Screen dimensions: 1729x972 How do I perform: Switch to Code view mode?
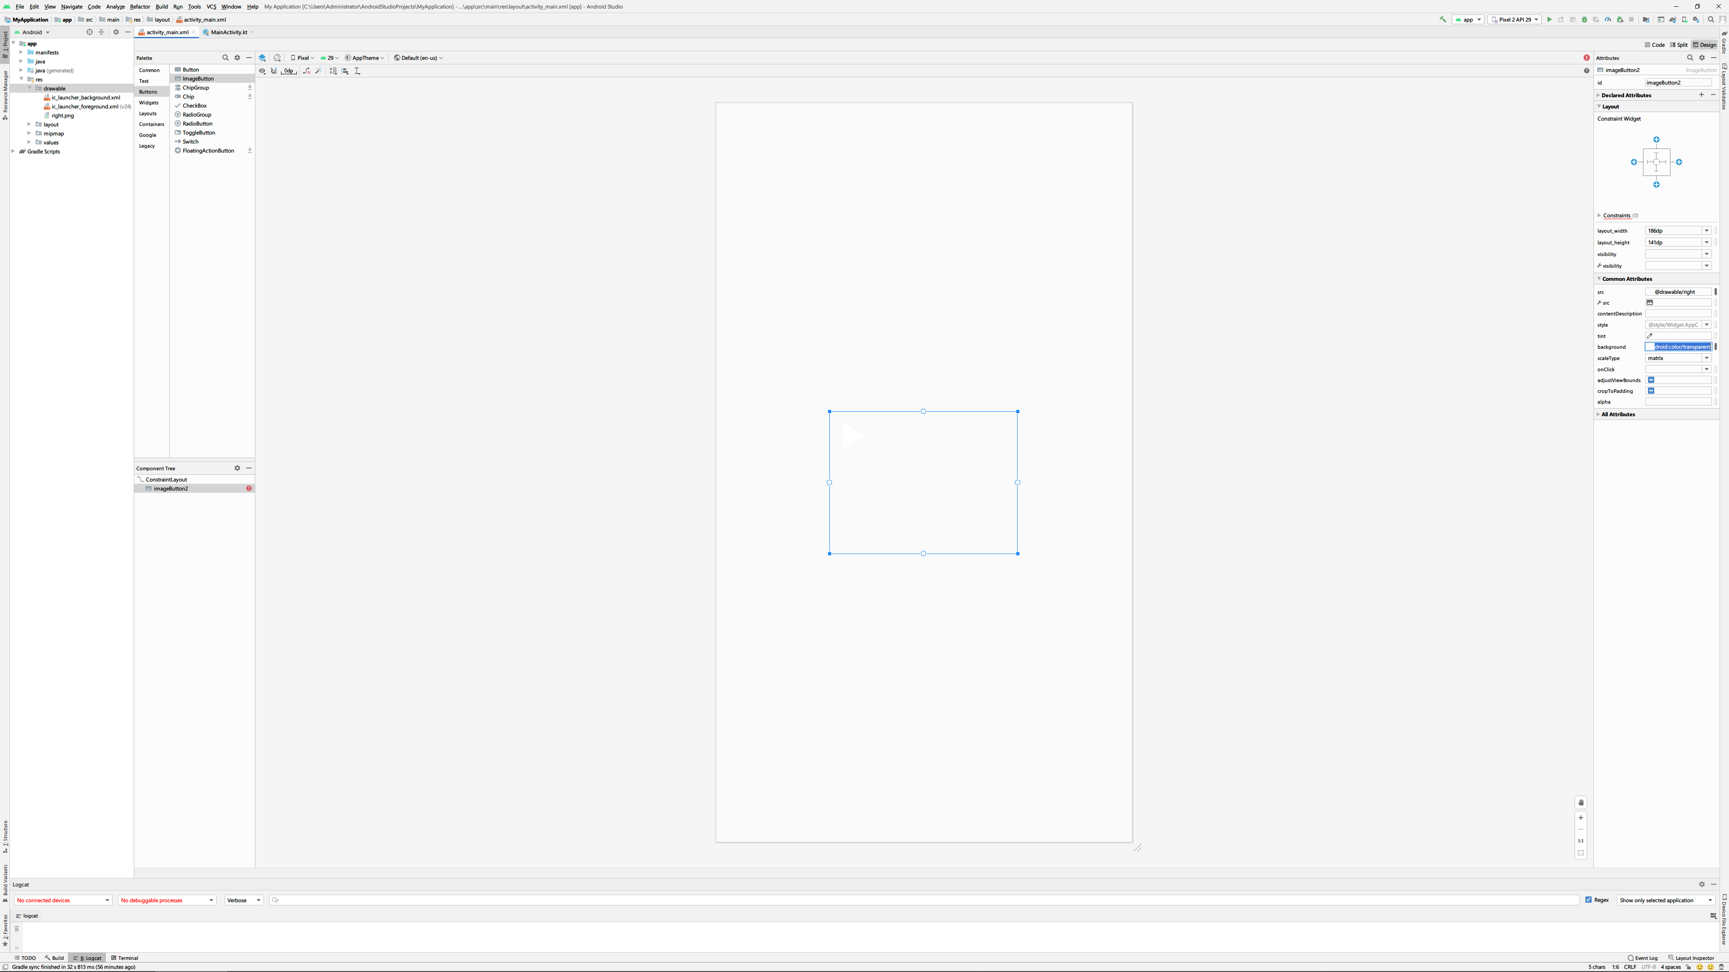tap(1655, 45)
